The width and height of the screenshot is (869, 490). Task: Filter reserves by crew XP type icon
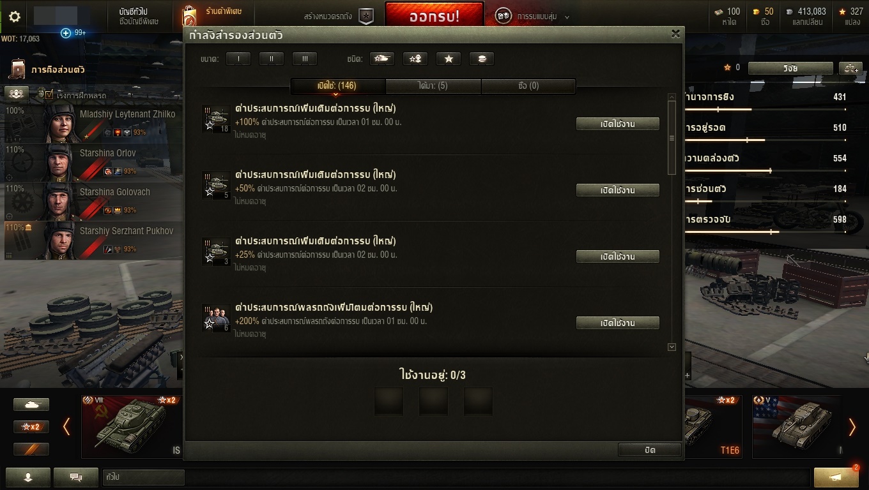coord(415,59)
